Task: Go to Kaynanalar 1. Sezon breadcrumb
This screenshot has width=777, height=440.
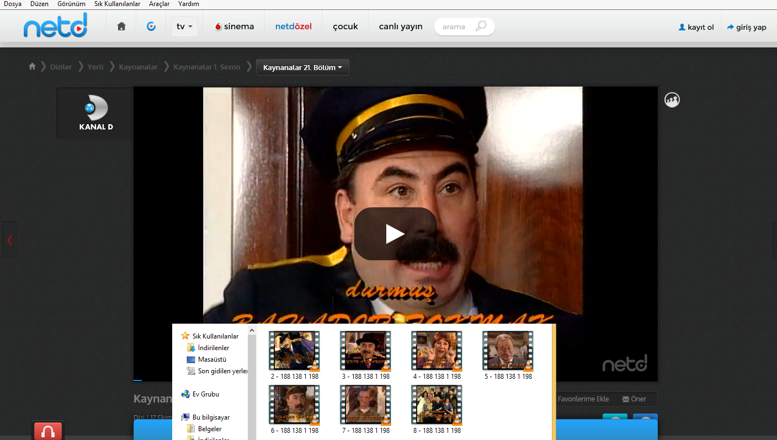Action: (207, 67)
